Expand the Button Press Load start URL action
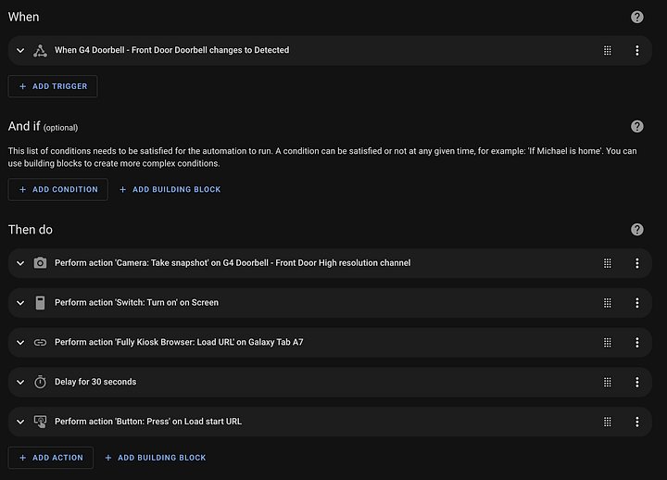667x480 pixels. pos(20,422)
